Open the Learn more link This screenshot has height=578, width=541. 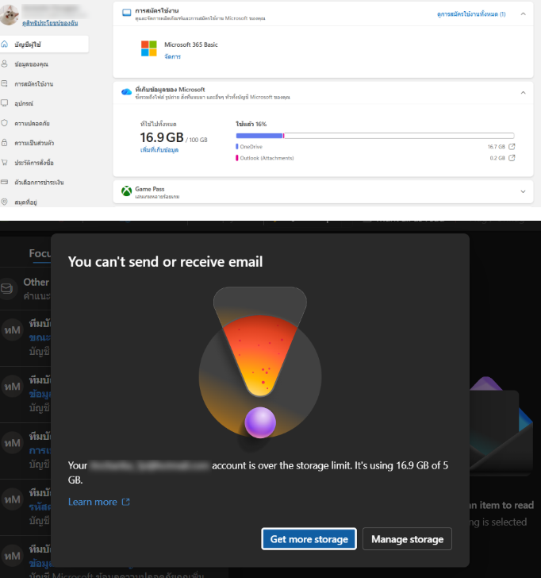coord(98,502)
